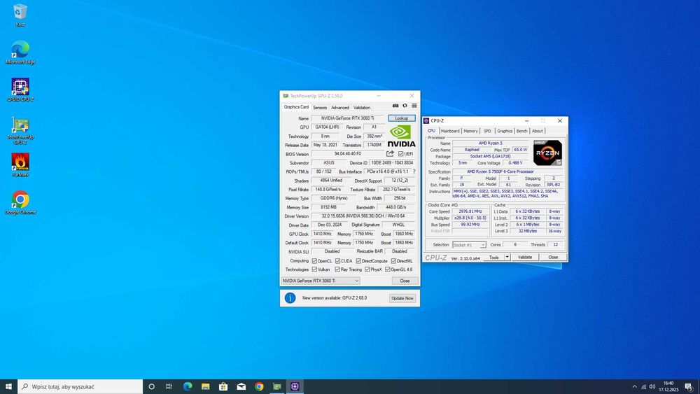Switch to GPU-Z taskbar button
Screen dimensions: 700x394
point(276,386)
